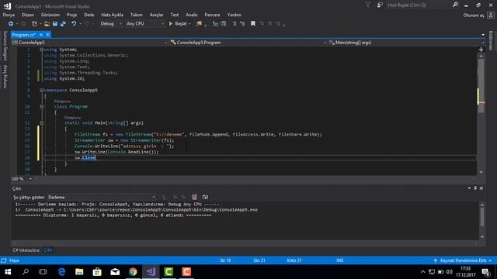The height and width of the screenshot is (279, 497).
Task: Click in the Hızlı Başlat search box
Action: [x=418, y=5]
